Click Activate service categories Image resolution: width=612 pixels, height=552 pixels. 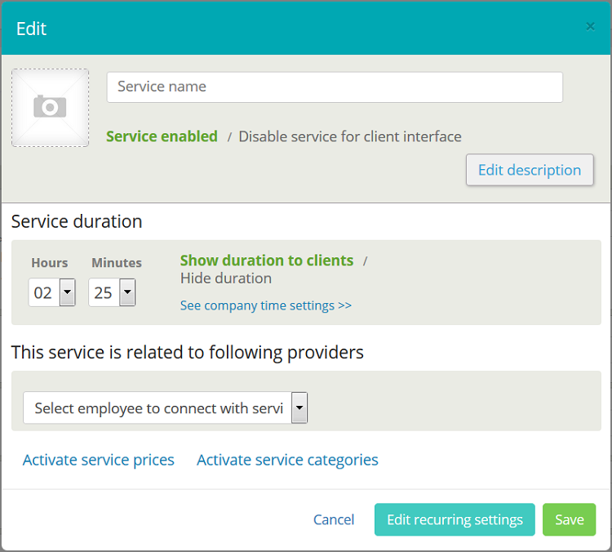click(287, 460)
